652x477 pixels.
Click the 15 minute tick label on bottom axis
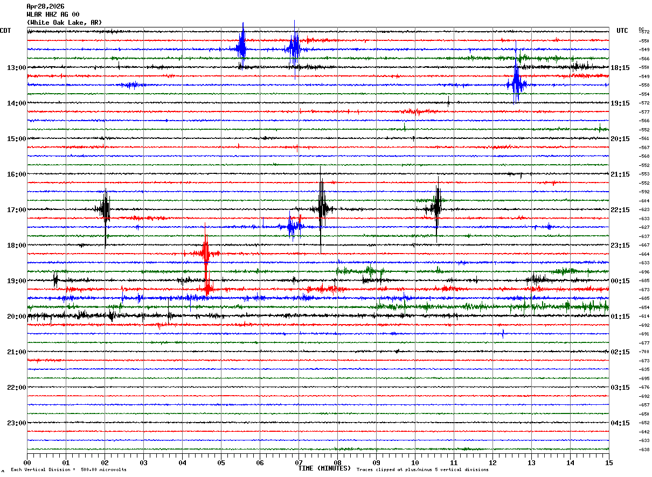(x=608, y=463)
